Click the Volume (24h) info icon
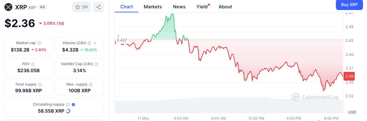 tap(89, 43)
